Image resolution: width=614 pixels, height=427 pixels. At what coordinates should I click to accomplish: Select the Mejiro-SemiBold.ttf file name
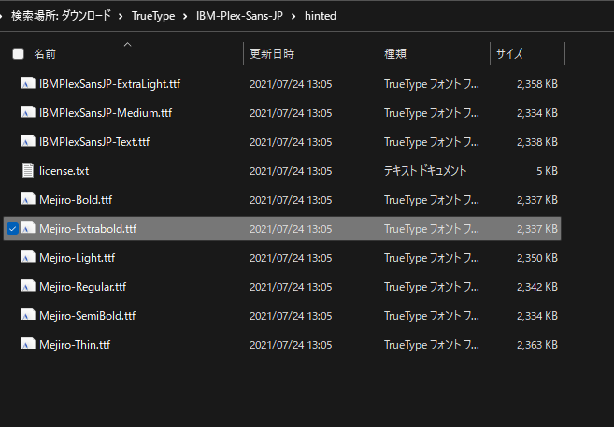tap(87, 316)
